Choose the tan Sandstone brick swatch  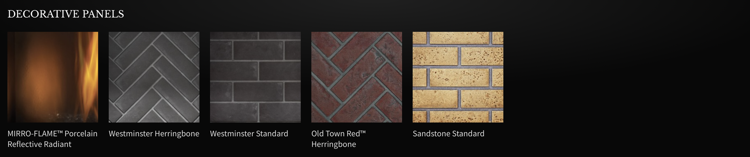click(458, 77)
